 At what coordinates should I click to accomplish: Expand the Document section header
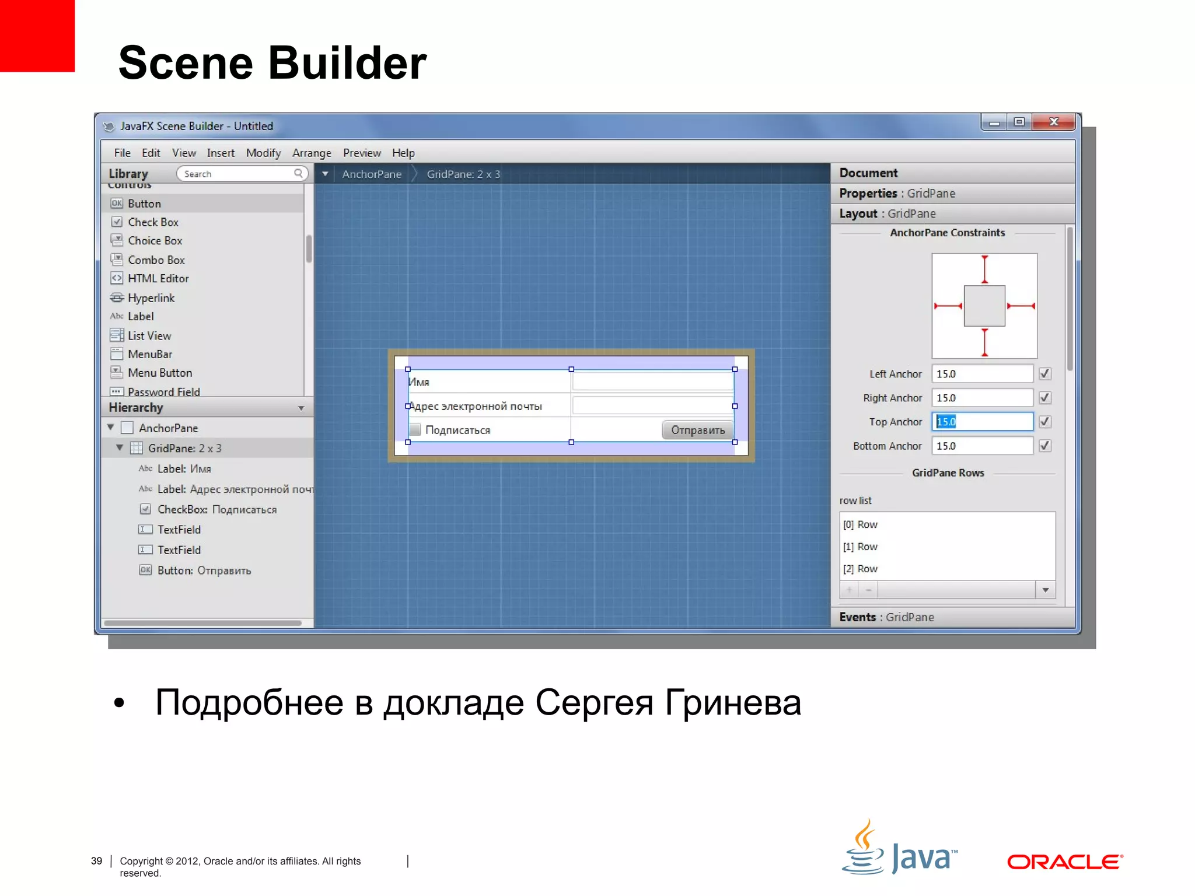coord(952,173)
